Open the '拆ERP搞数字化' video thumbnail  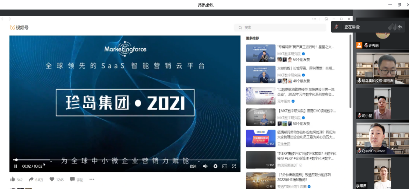point(261,159)
